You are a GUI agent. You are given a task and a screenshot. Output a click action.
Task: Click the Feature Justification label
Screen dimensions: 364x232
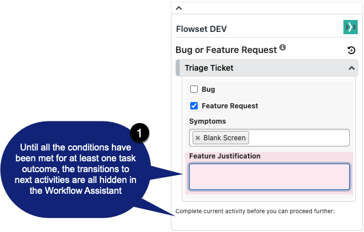pyautogui.click(x=225, y=156)
